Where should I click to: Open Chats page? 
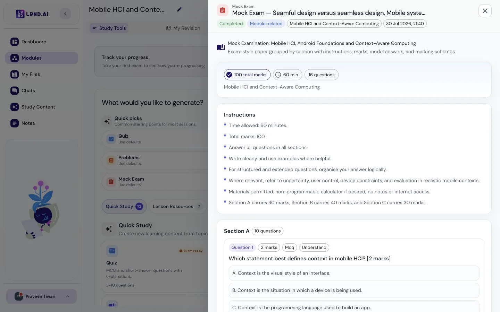click(41, 90)
